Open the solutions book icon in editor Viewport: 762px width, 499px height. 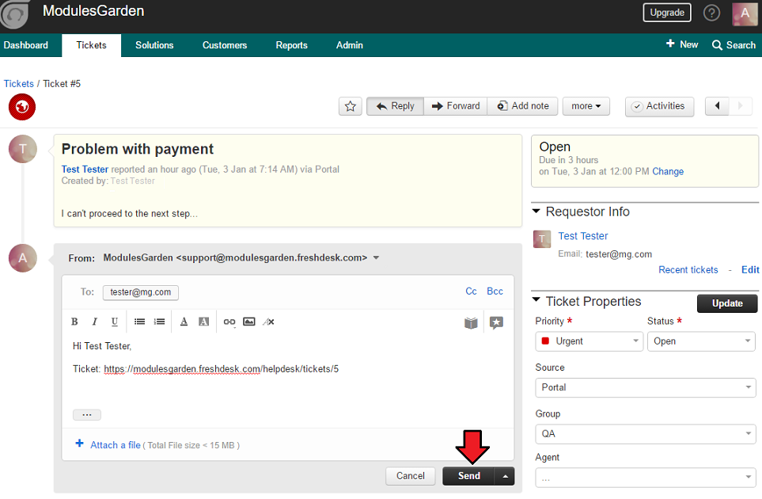coord(471,322)
